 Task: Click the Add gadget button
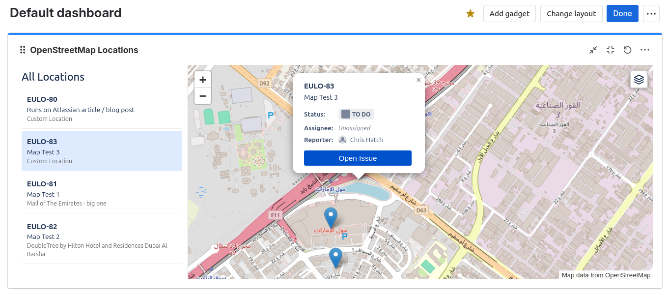tap(509, 13)
